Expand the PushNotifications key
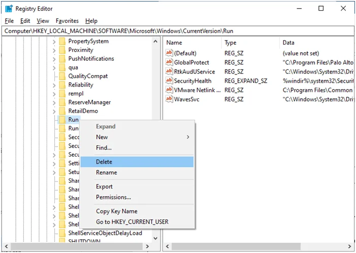 coord(54,59)
